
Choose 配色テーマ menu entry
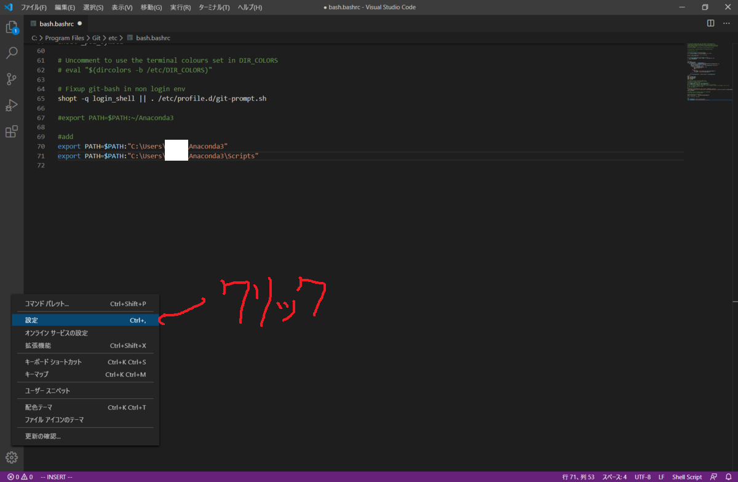(x=85, y=408)
